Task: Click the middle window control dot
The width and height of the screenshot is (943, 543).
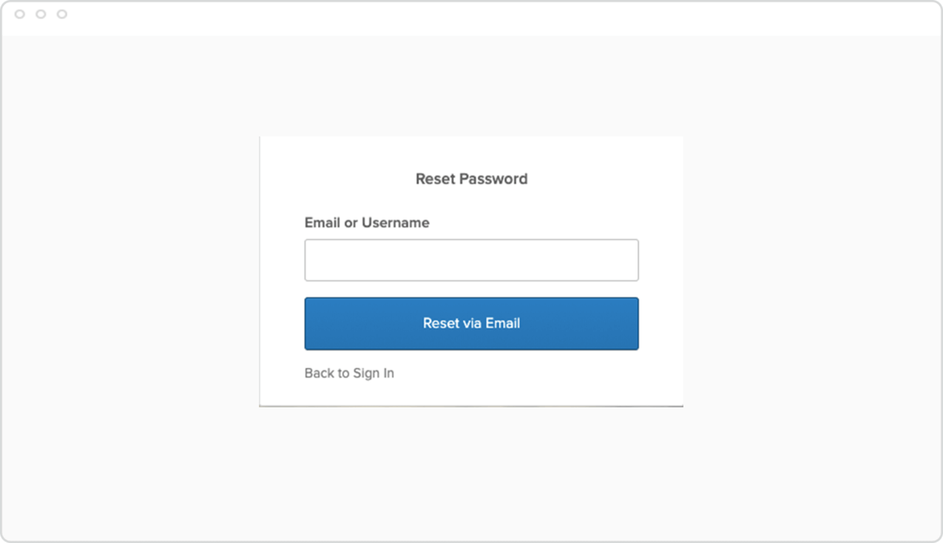Action: click(40, 13)
